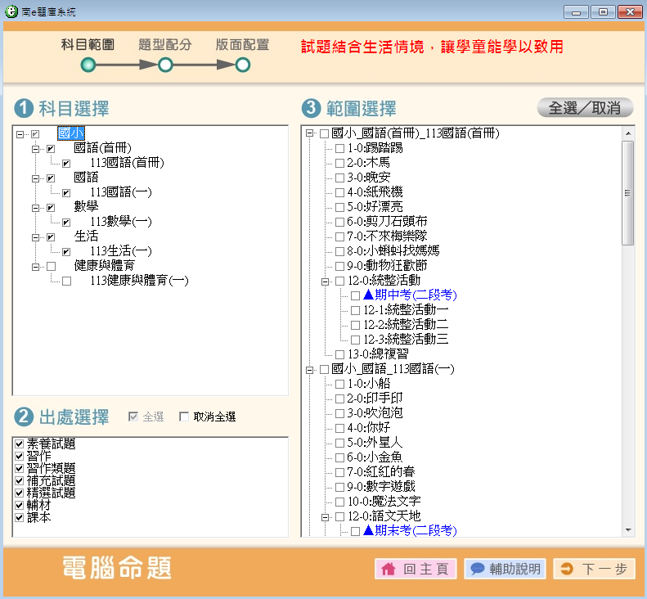Click the 版面配置 step circle

pos(243,65)
